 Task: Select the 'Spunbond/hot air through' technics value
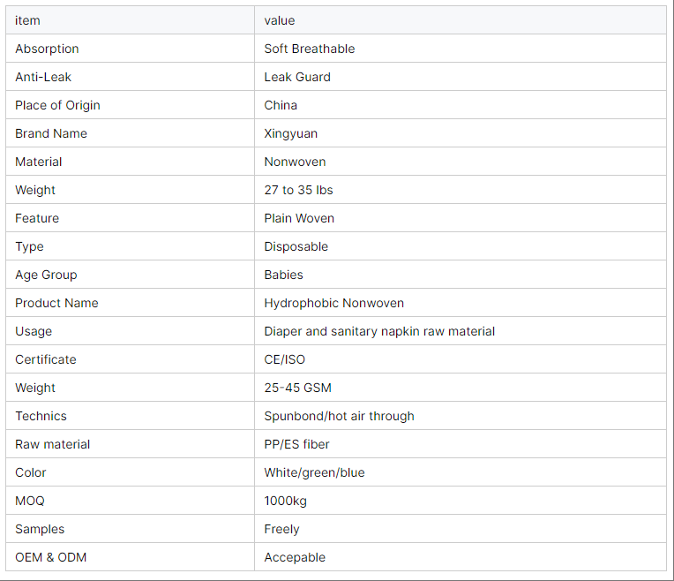click(x=339, y=416)
